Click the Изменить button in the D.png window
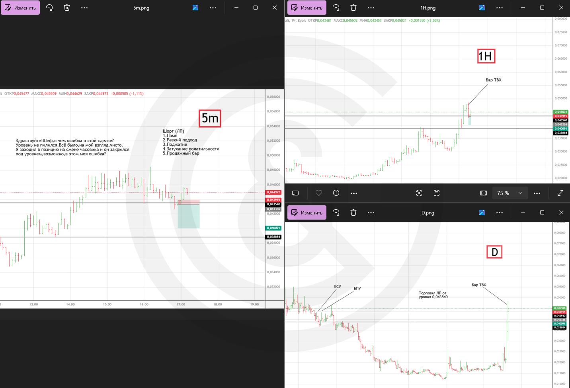The image size is (570, 388). [x=307, y=212]
